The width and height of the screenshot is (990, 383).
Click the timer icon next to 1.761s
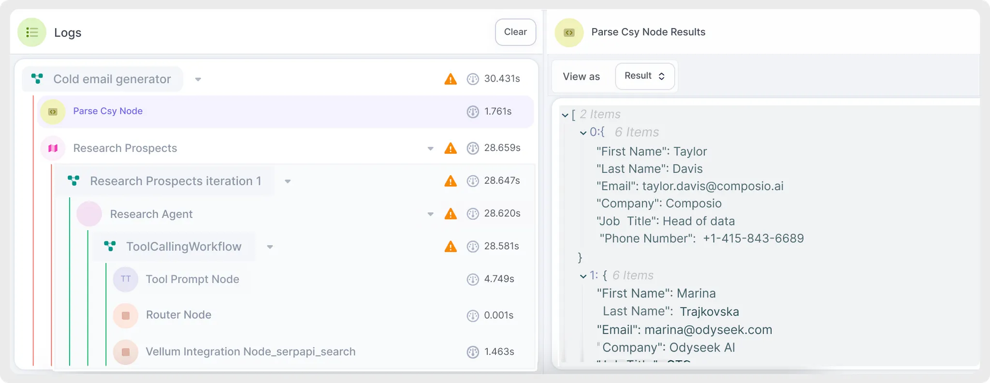coord(473,112)
